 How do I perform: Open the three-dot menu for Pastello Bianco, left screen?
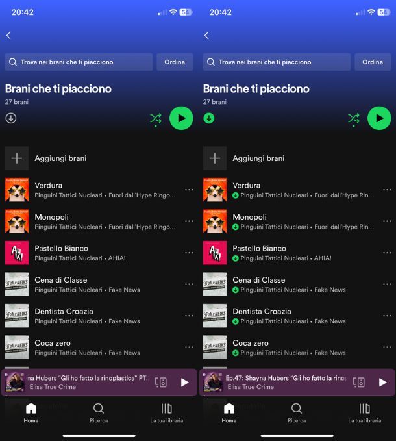tap(189, 253)
